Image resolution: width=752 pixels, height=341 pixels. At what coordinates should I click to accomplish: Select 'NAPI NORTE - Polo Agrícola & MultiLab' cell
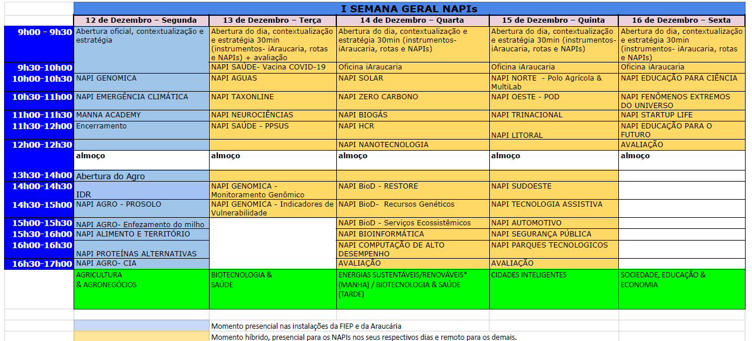tap(553, 82)
